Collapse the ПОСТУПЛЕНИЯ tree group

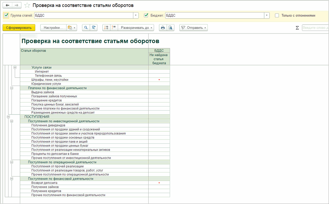(x=8, y=117)
